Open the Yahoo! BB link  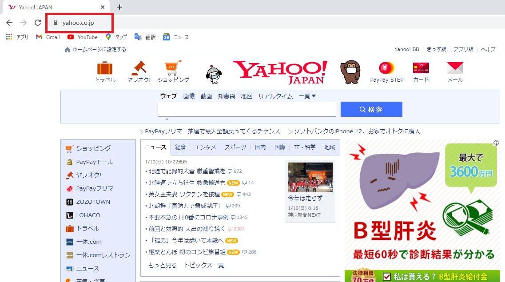coord(407,49)
